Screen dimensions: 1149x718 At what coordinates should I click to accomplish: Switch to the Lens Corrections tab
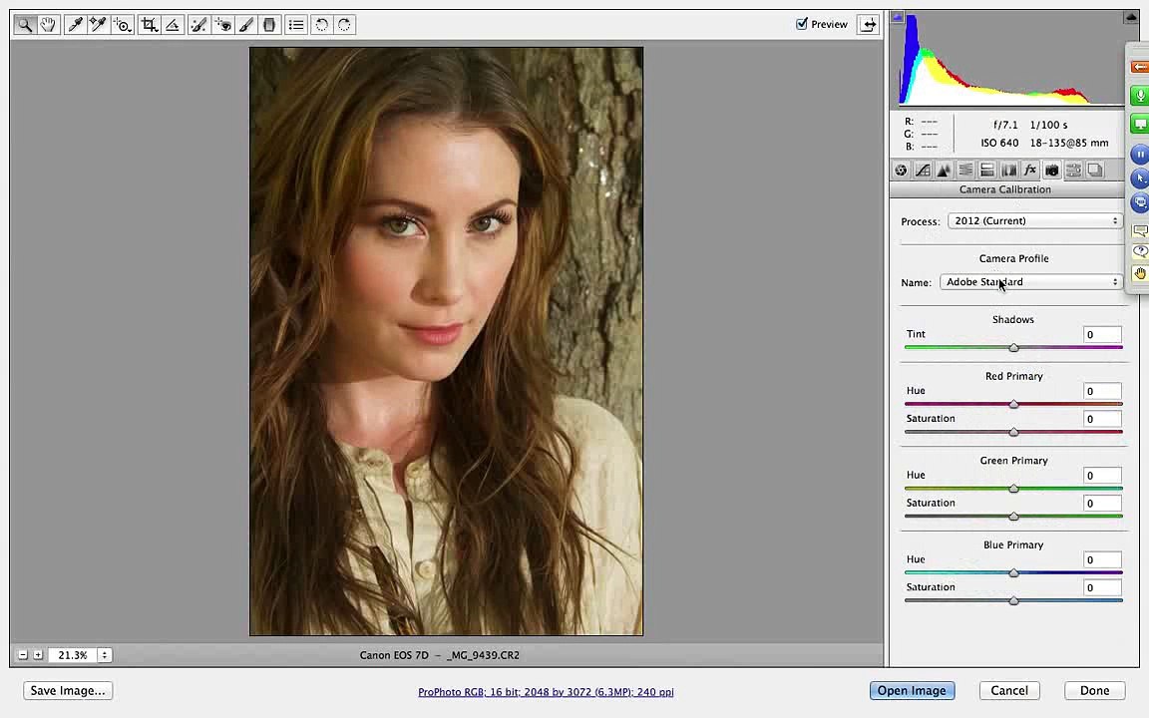click(1009, 170)
